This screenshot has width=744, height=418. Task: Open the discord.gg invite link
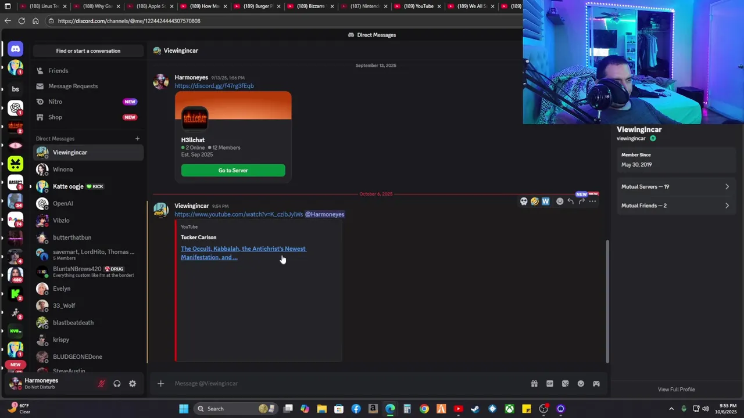[x=214, y=86]
